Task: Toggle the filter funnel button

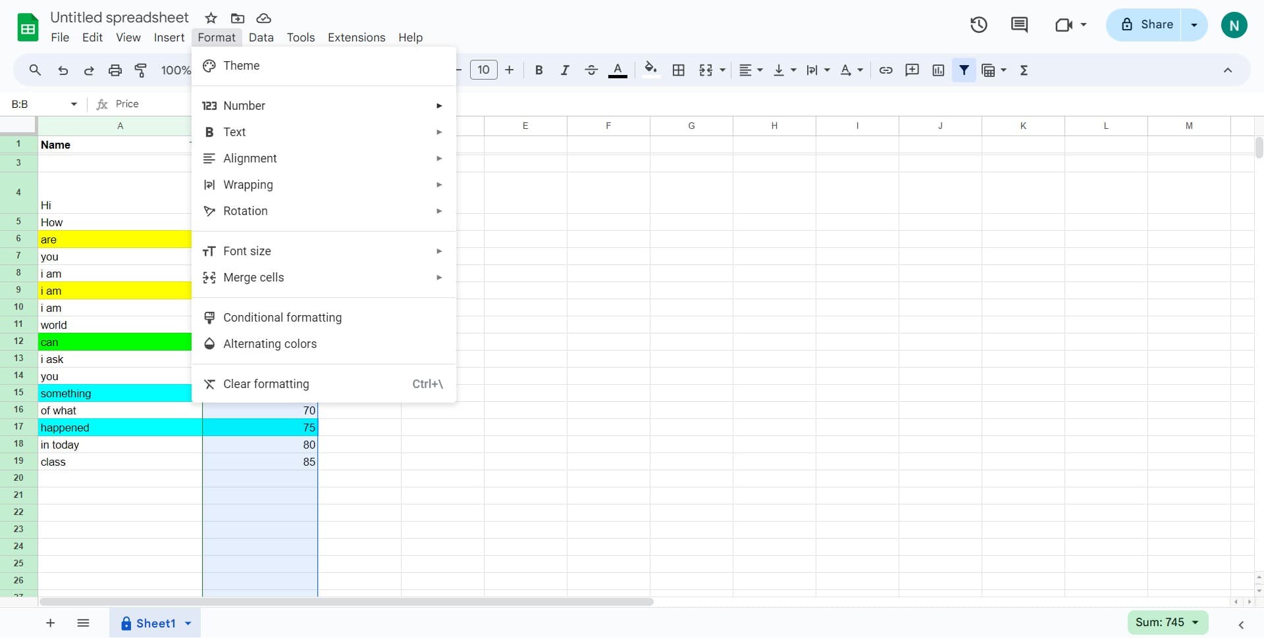Action: coord(964,70)
